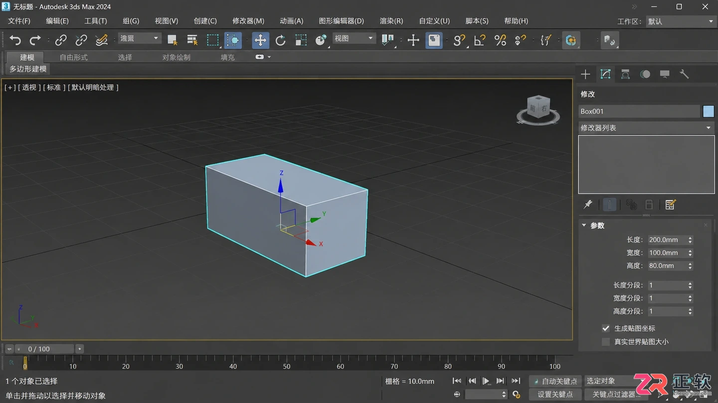Open Select by Name list icon
This screenshot has width=718, height=403.
click(x=192, y=40)
